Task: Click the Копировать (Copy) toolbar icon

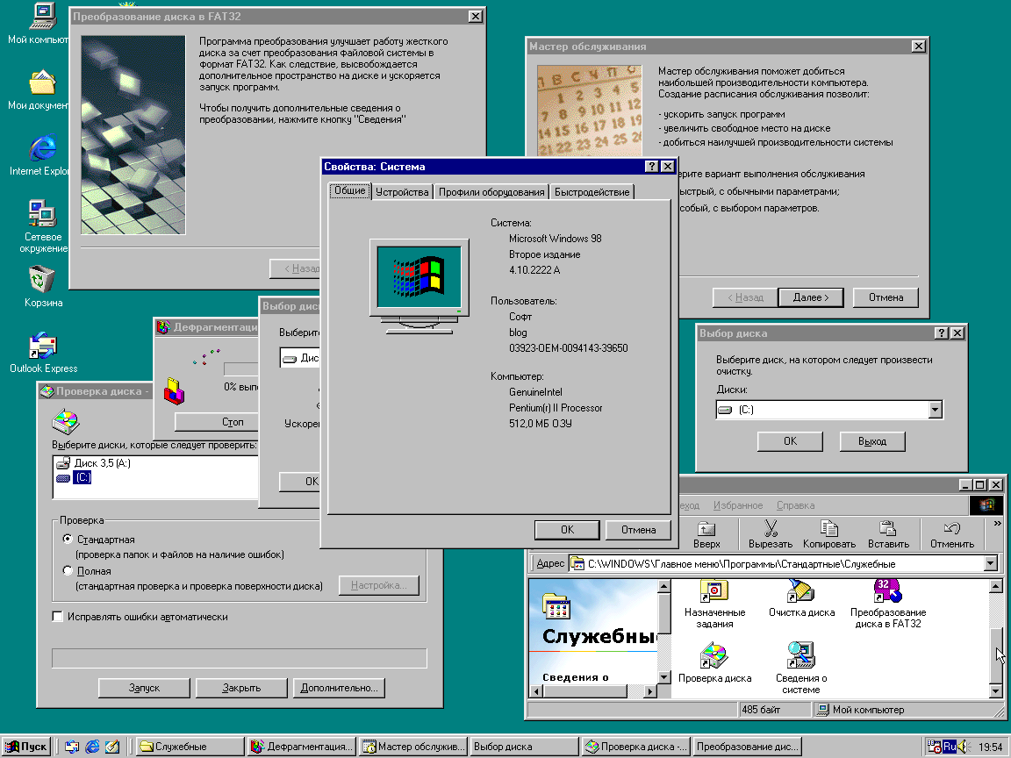Action: coord(829,528)
